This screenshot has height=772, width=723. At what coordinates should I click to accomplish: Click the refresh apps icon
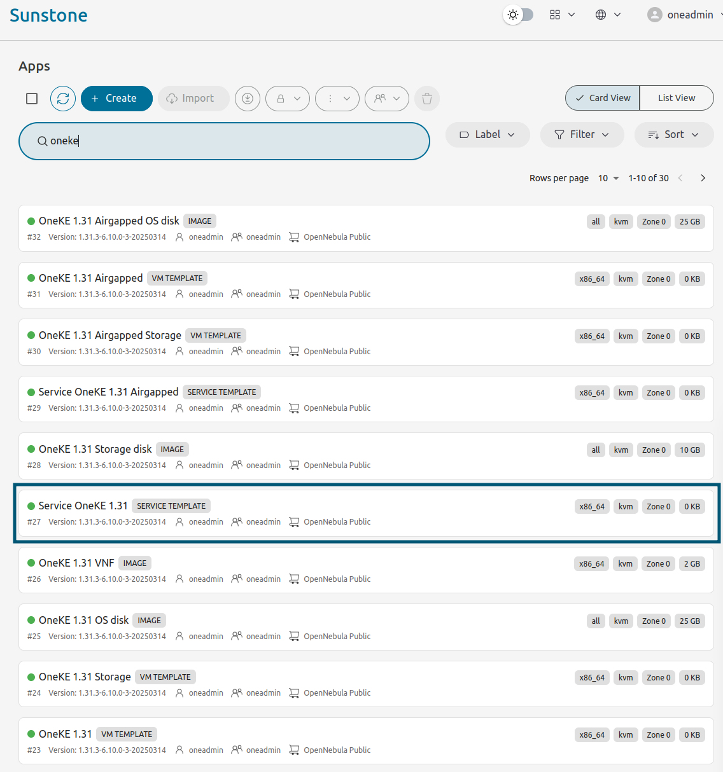[x=63, y=99]
